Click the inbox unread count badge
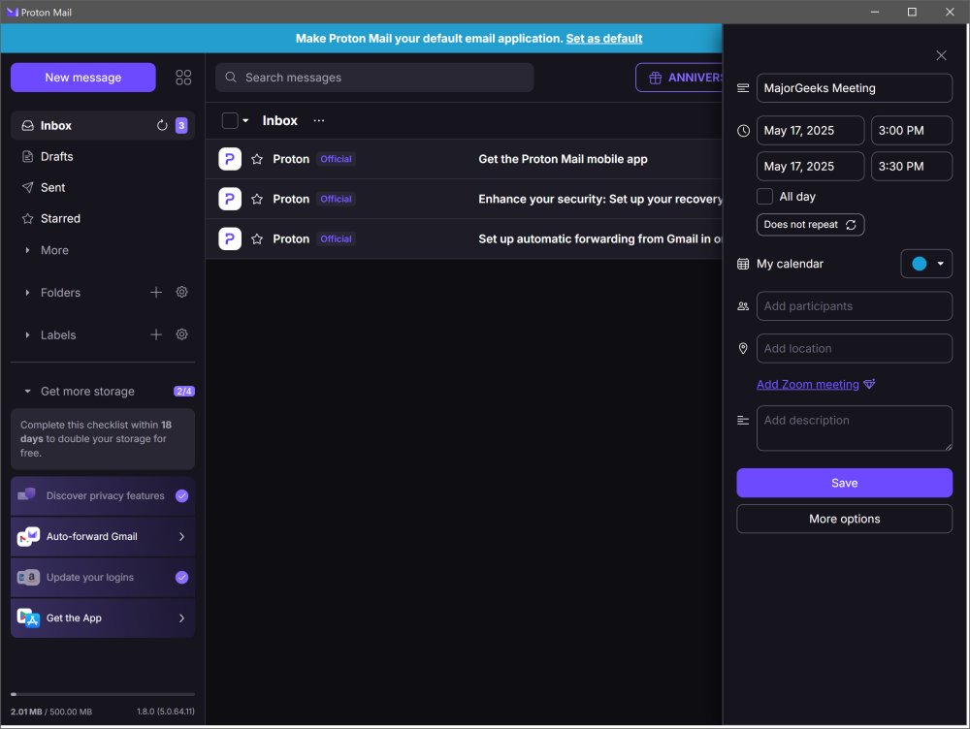 click(181, 125)
